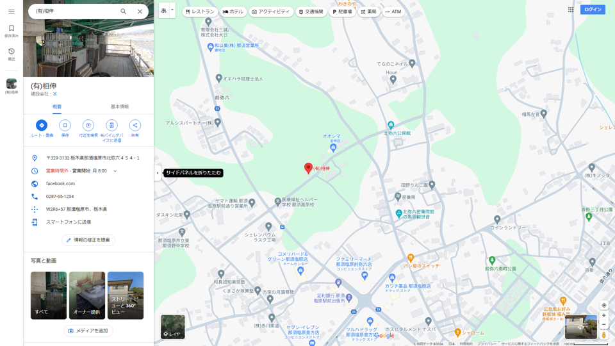Screen dimensions: 615x346
Task: Toggle the Layers map view thumbnail
Action: click(172, 327)
